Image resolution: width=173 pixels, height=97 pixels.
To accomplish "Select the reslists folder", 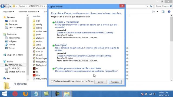I will (39, 41).
